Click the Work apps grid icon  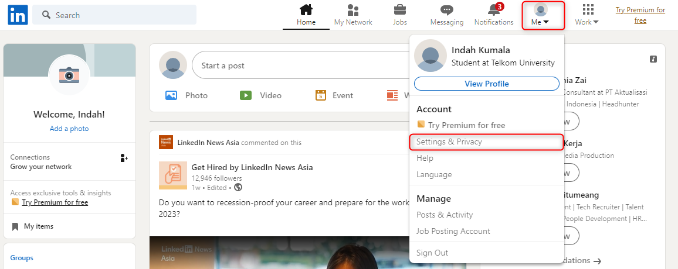tap(588, 9)
